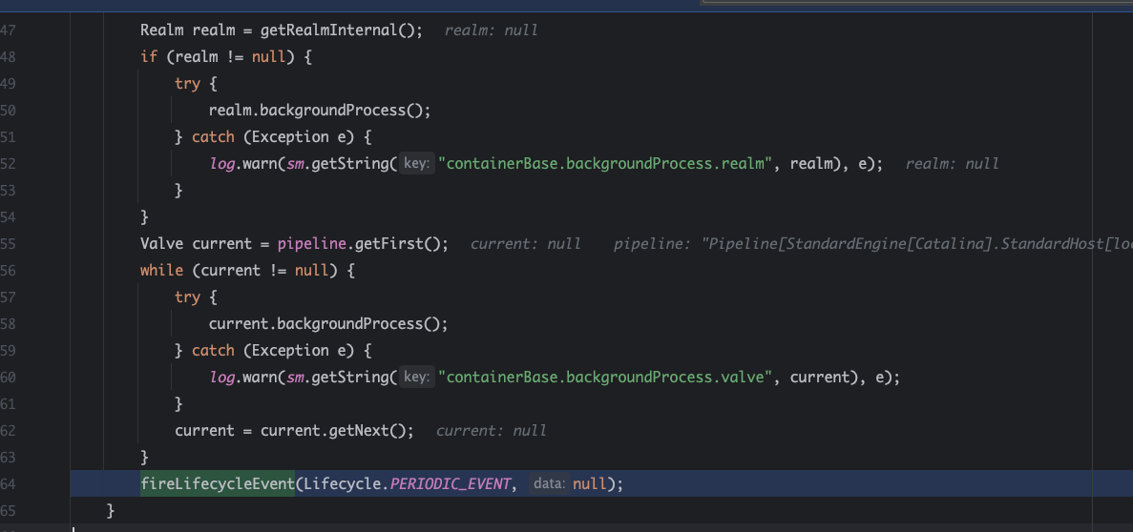Click current.backgroundProcess() on line 58
The image size is (1133, 532).
(328, 324)
